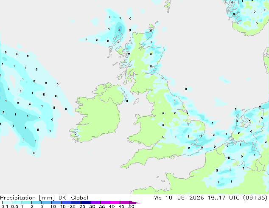Click the 1–2 mm legend color swatch
Image resolution: width=269 pixels, height=208 pixels.
27,202
